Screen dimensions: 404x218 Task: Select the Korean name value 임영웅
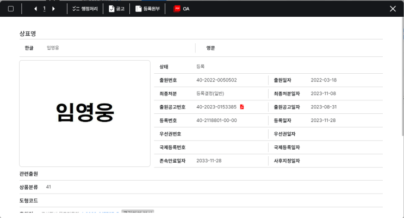[x=53, y=48]
